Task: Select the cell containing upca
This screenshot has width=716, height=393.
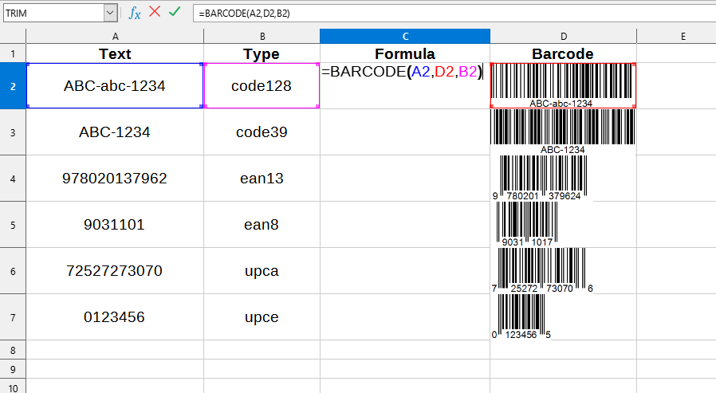Action: (262, 271)
